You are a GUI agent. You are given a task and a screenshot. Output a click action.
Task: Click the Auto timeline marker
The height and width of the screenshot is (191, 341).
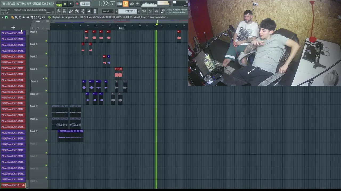click(x=121, y=28)
